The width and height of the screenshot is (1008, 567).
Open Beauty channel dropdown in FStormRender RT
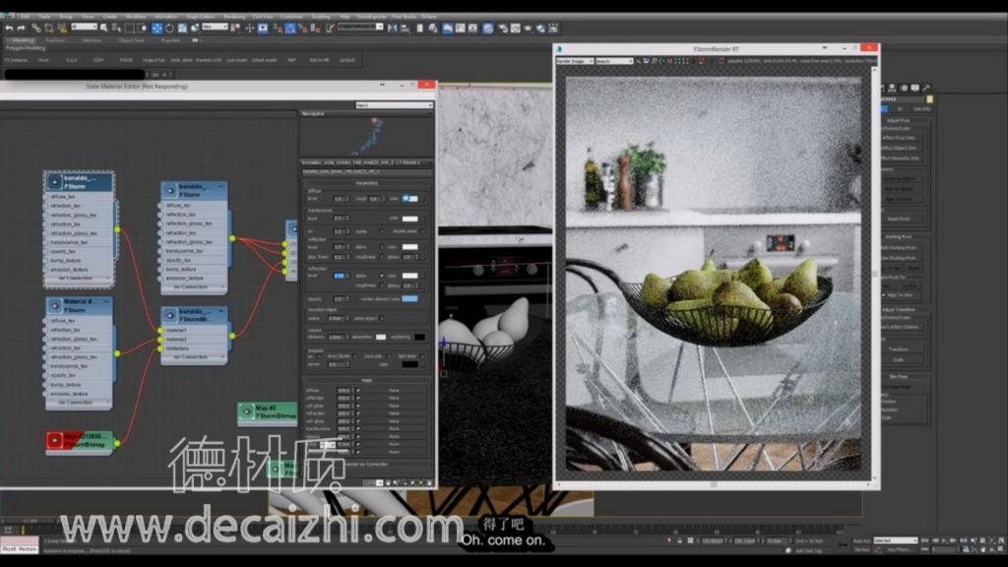(614, 61)
